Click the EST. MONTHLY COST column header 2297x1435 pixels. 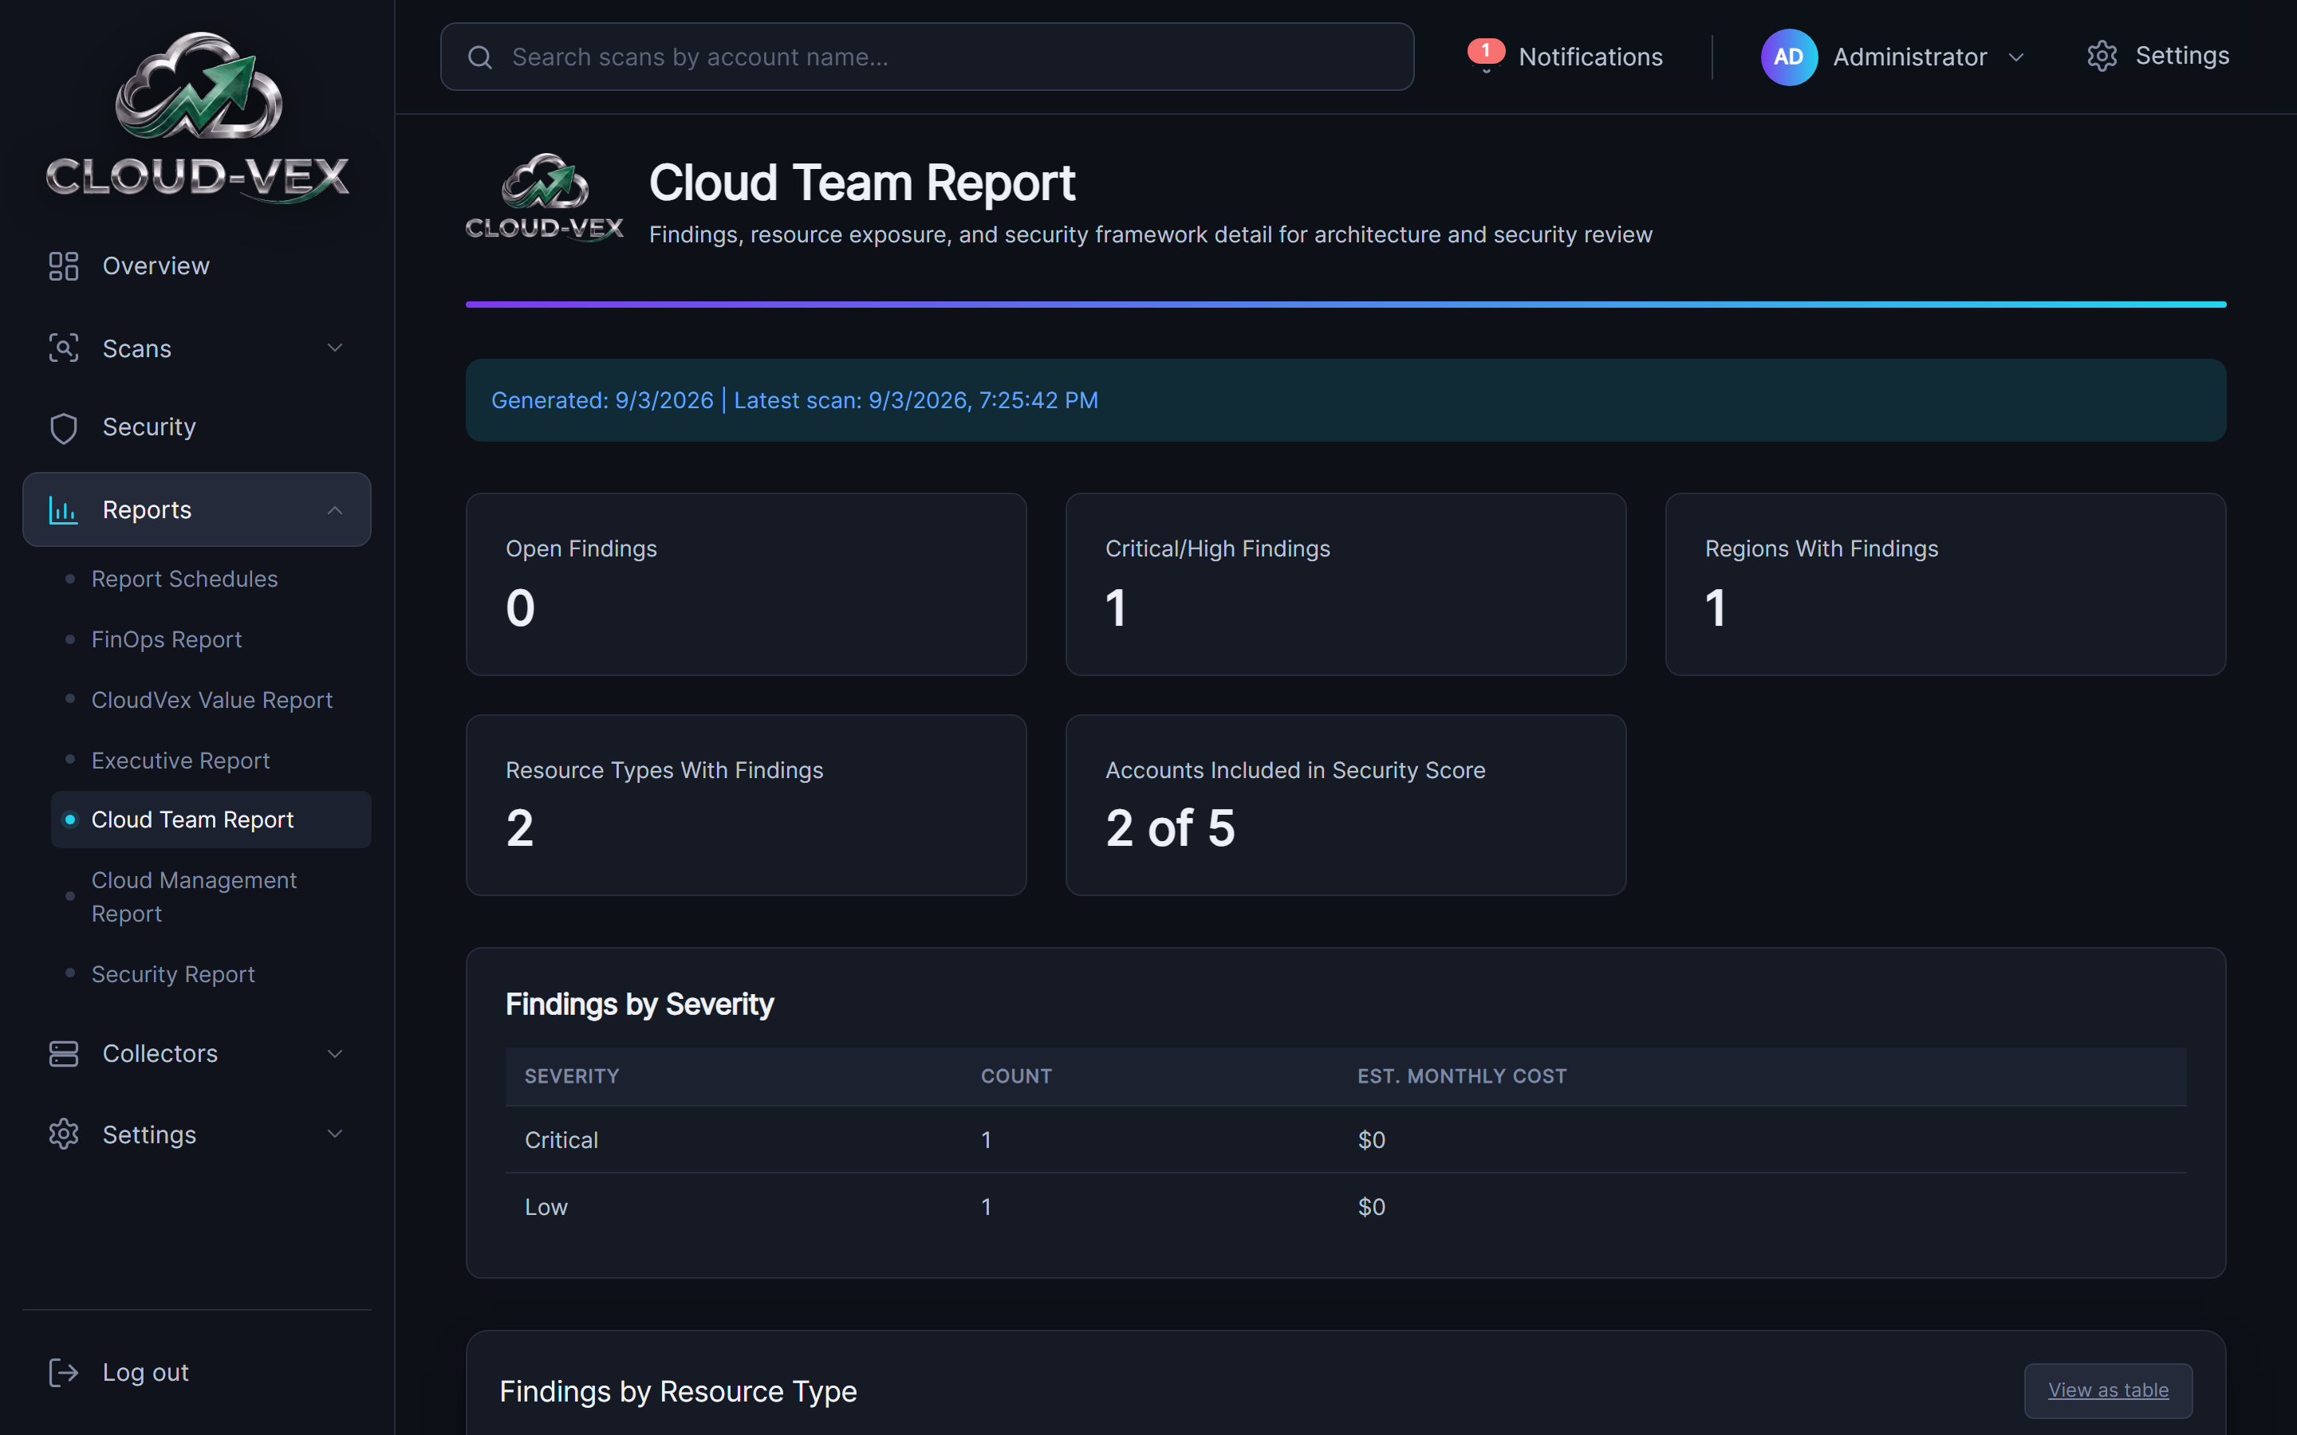click(1462, 1076)
